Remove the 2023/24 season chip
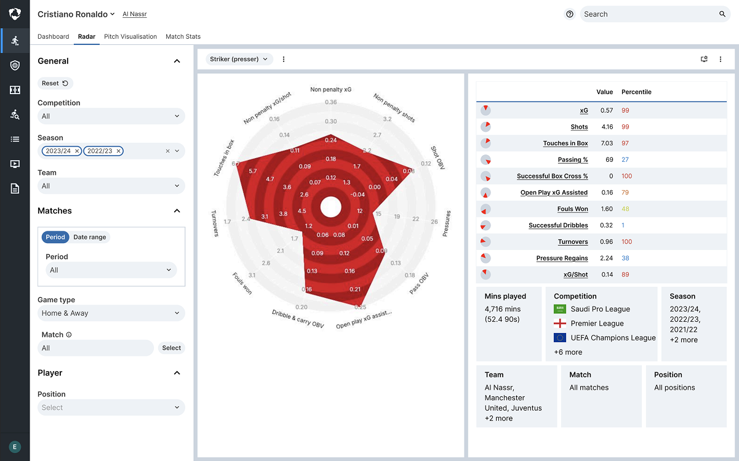Image resolution: width=739 pixels, height=461 pixels. [x=77, y=151]
